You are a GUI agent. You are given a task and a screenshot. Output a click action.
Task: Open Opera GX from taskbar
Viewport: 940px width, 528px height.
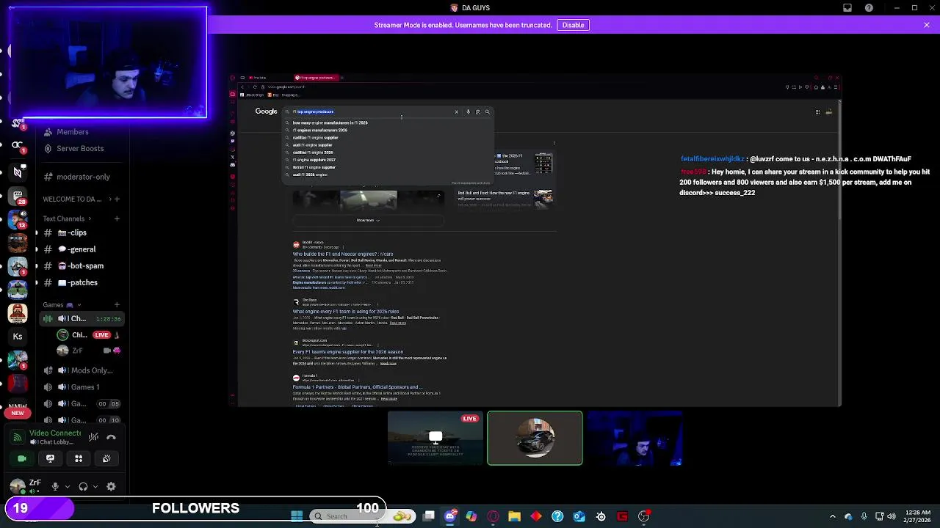click(493, 516)
